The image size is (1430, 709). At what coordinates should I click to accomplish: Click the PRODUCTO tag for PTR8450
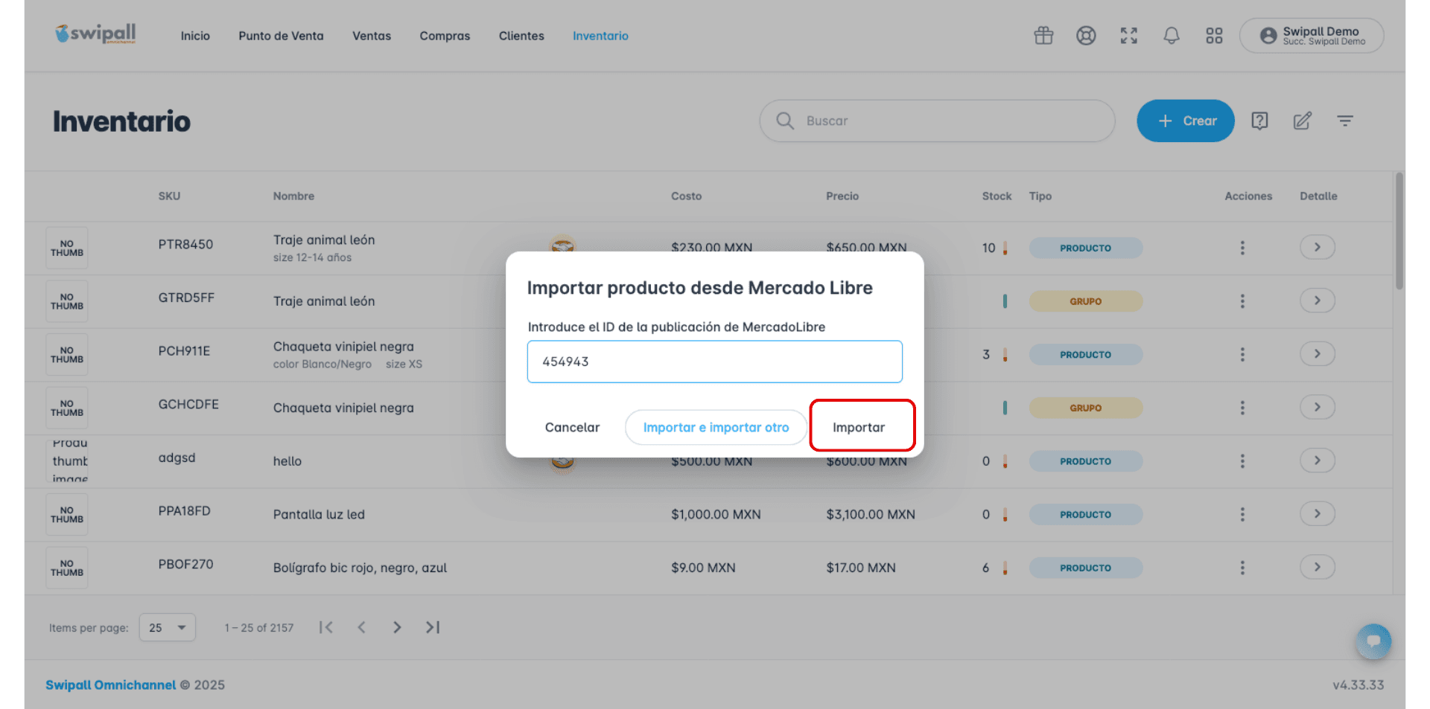tap(1086, 248)
